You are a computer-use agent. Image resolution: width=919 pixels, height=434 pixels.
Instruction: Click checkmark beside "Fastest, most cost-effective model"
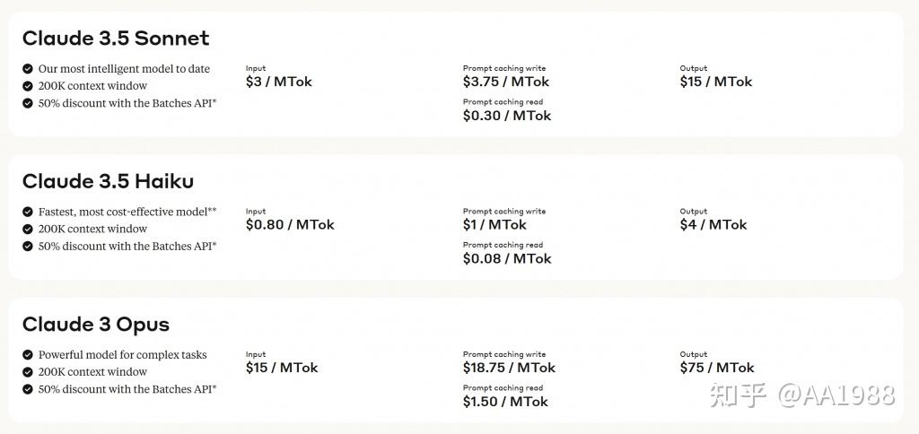tap(28, 212)
